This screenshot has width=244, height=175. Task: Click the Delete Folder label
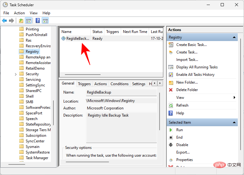[187, 90]
